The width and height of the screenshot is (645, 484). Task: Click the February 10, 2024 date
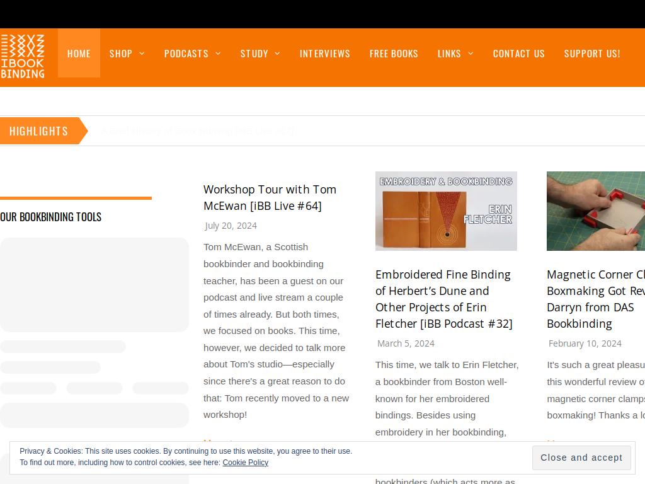585,343
